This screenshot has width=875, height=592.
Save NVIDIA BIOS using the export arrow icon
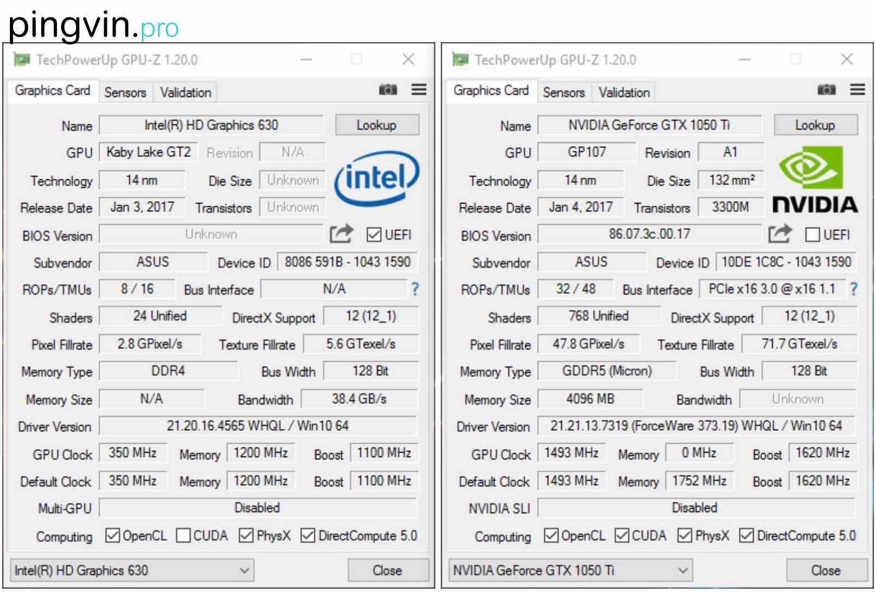(x=780, y=234)
